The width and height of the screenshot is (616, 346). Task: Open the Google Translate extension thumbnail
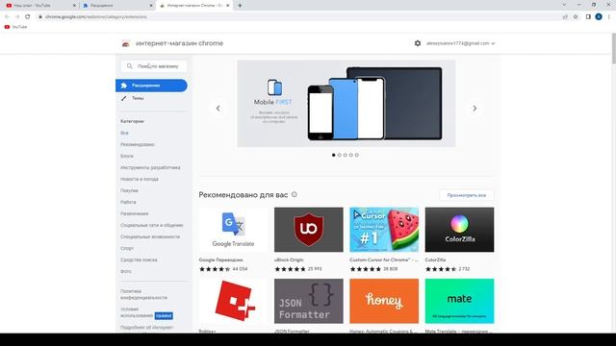[x=233, y=230]
